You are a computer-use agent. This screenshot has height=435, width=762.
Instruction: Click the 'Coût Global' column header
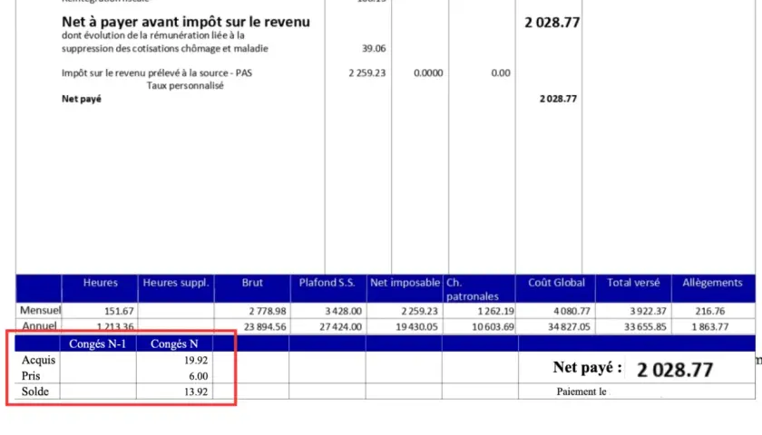pos(556,283)
